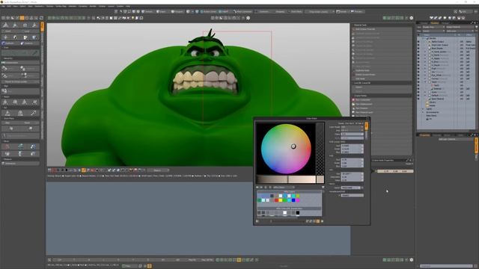Collapse the Render item in the Shader Tree
479x269 pixels.
424,38
